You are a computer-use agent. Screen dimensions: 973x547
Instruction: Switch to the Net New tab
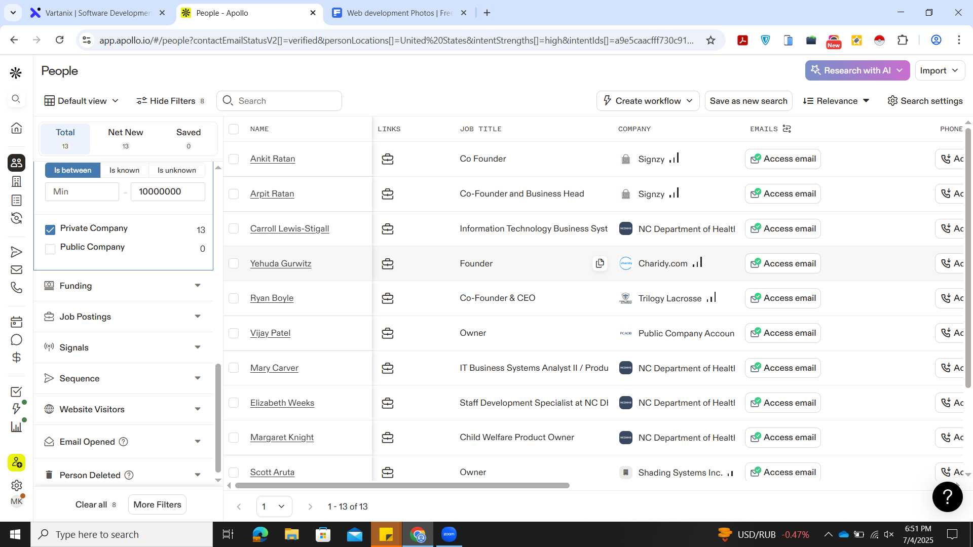pos(125,138)
